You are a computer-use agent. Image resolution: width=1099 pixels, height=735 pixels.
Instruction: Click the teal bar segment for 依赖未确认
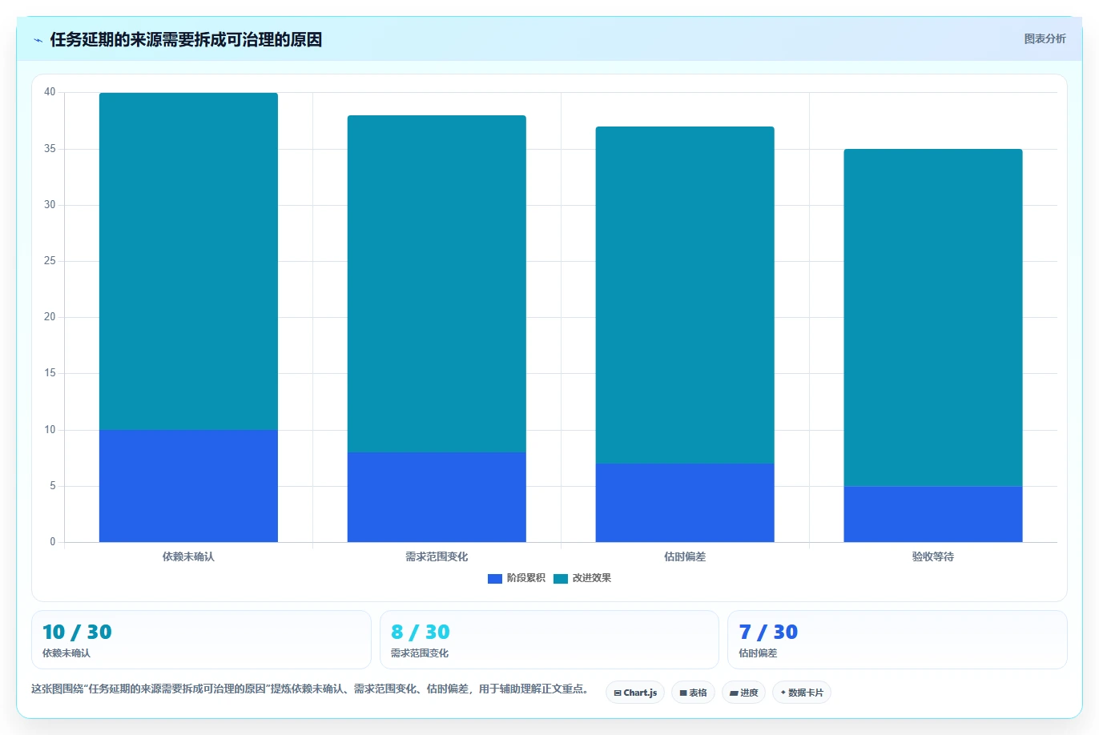point(188,261)
